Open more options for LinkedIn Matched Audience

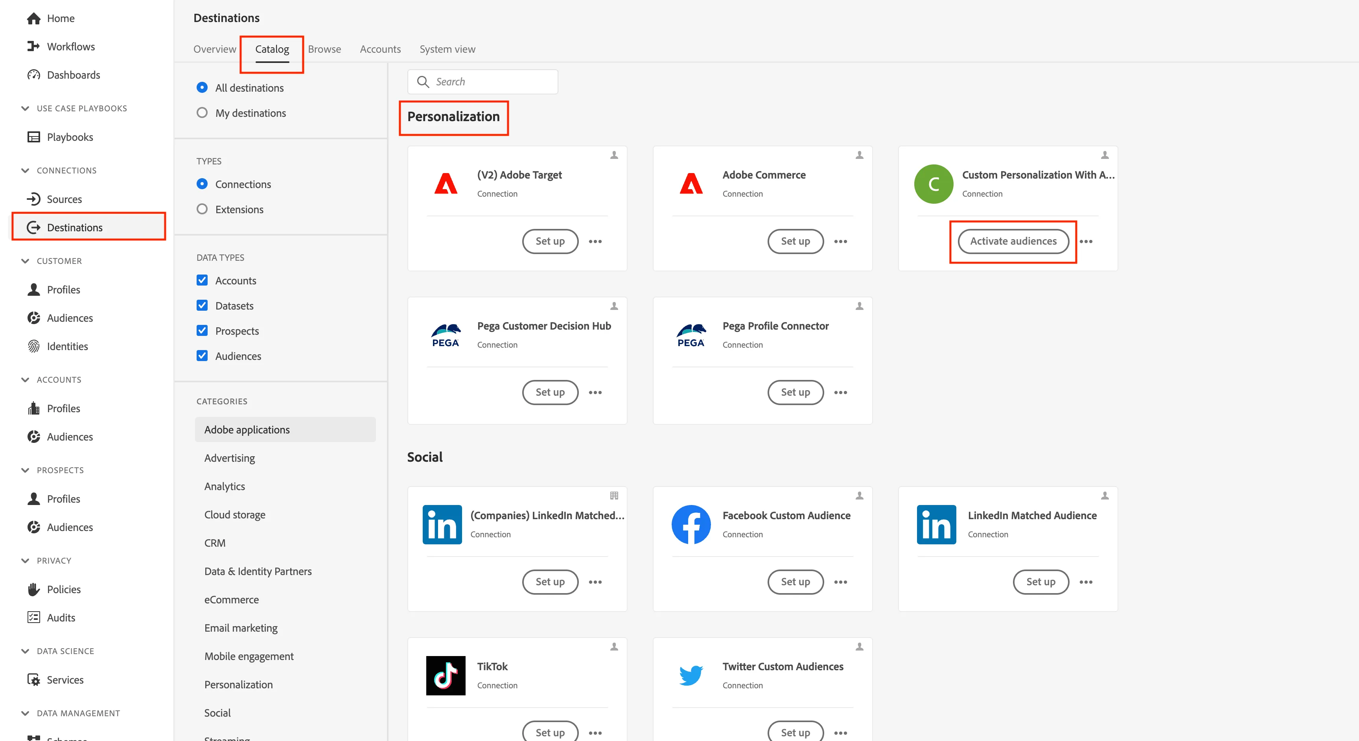(x=1086, y=582)
